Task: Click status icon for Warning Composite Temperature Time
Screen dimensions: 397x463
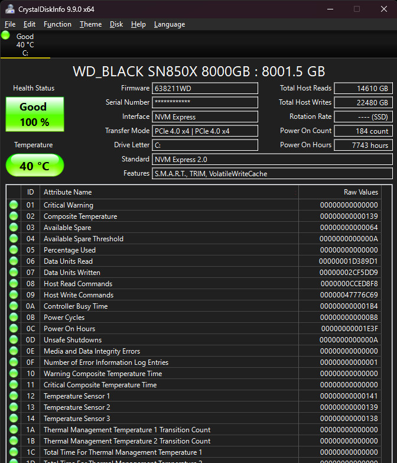Action: pyautogui.click(x=14, y=373)
